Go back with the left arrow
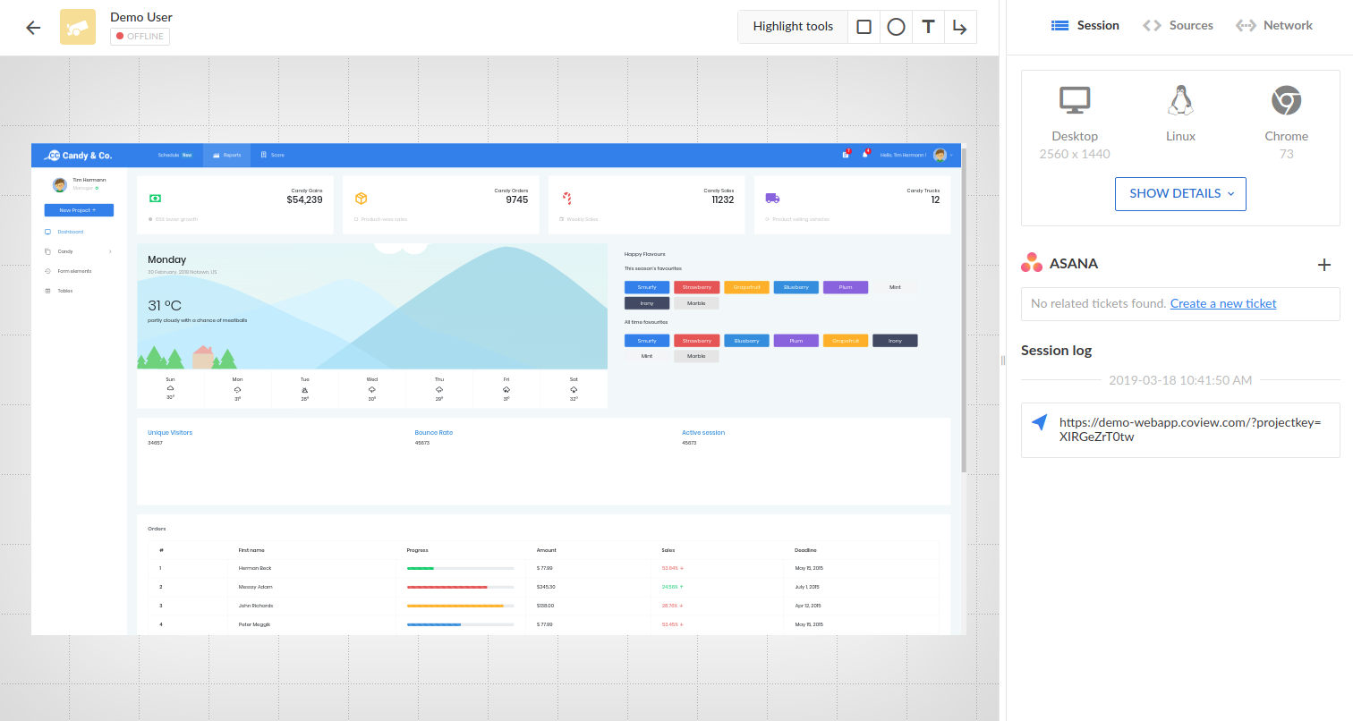This screenshot has height=721, width=1353. click(x=33, y=27)
